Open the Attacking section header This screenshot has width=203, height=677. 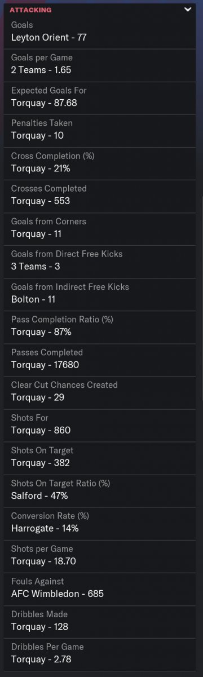coord(101,10)
